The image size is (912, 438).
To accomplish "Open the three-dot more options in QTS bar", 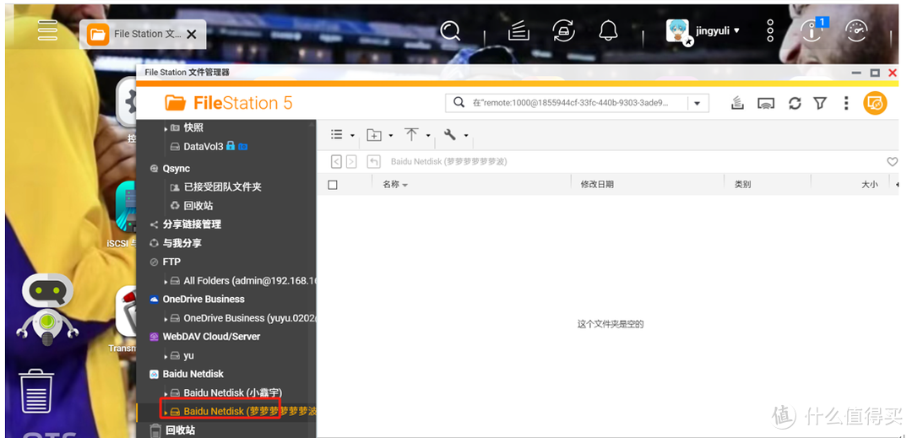I will [770, 30].
